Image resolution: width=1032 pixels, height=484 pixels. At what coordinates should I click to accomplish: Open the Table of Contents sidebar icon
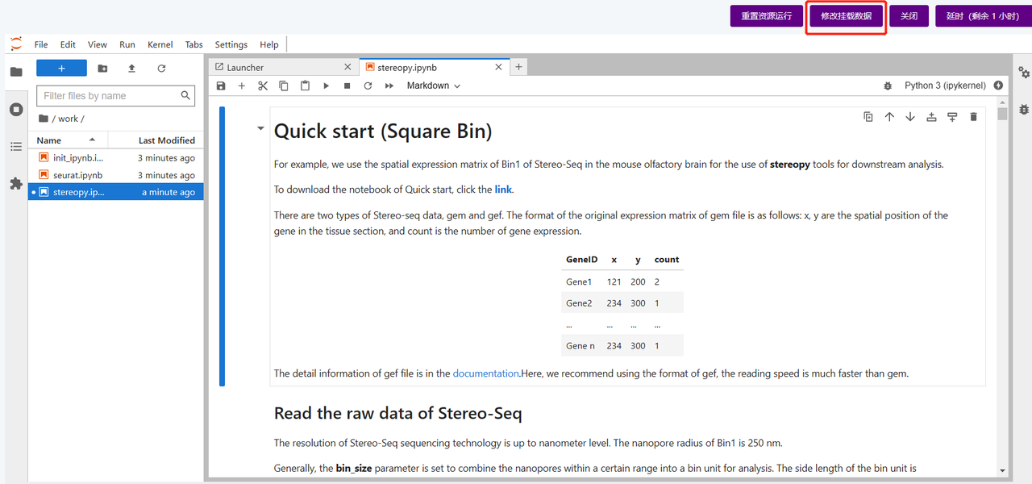[16, 147]
